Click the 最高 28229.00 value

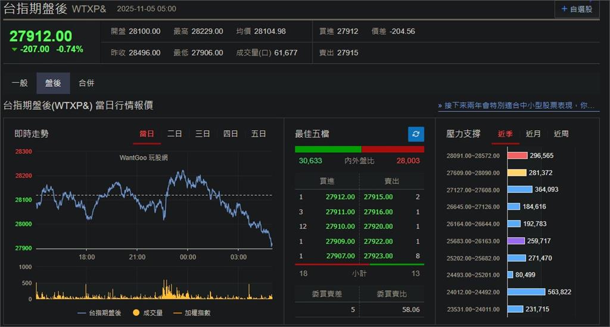[207, 32]
